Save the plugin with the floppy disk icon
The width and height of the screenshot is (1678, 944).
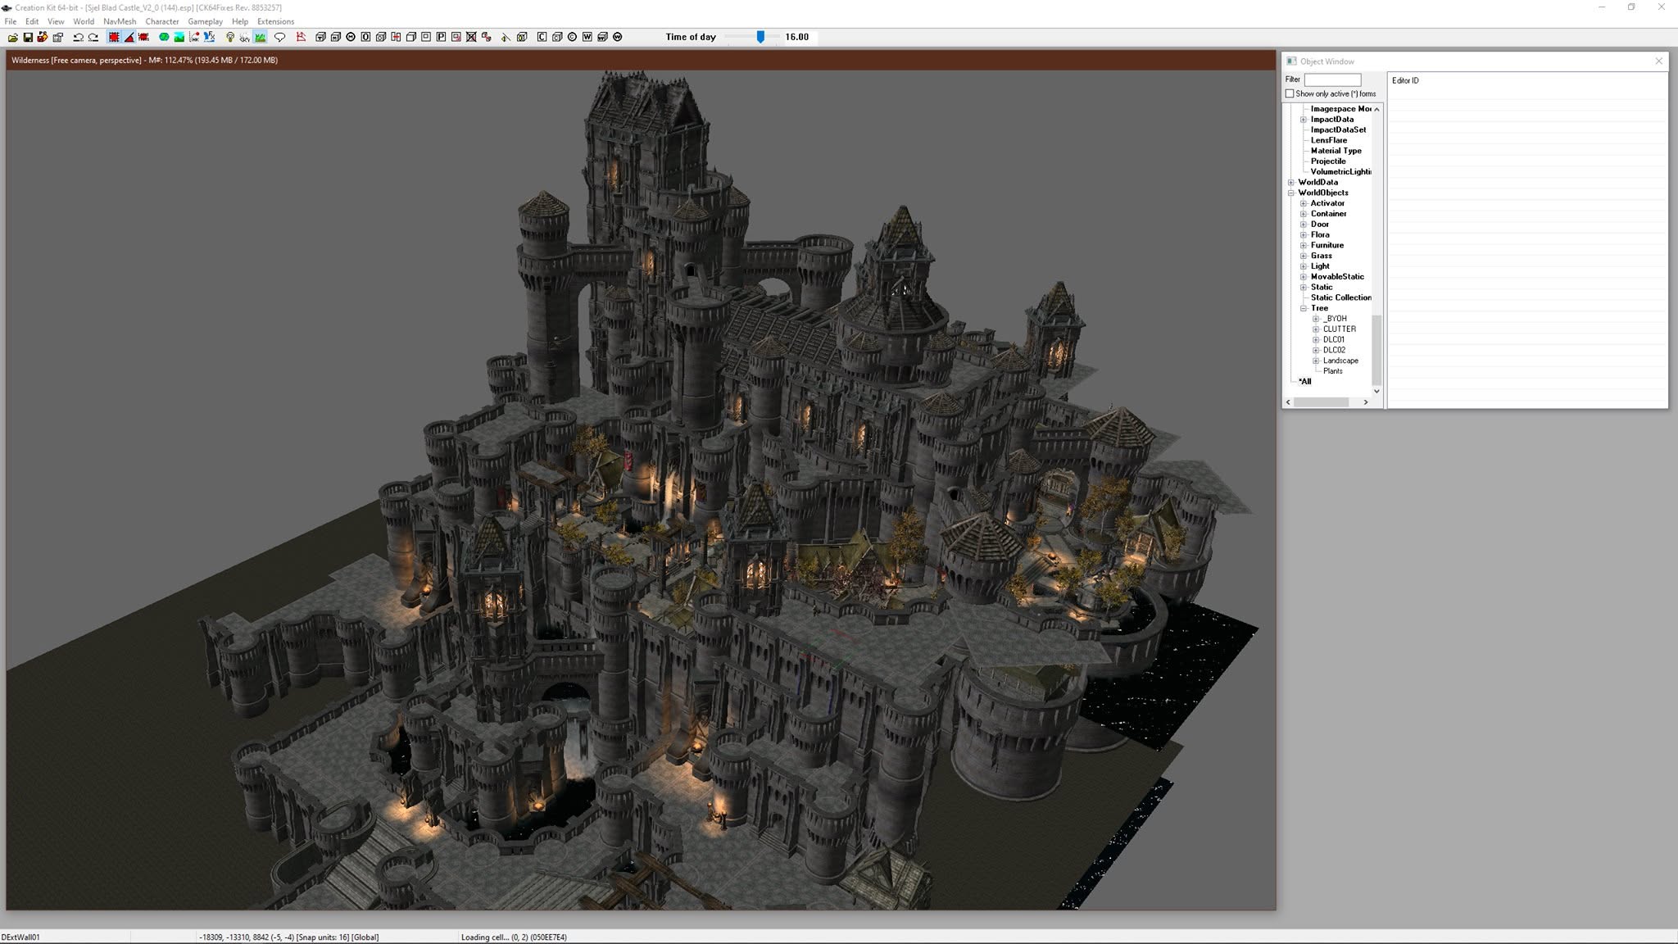[28, 37]
